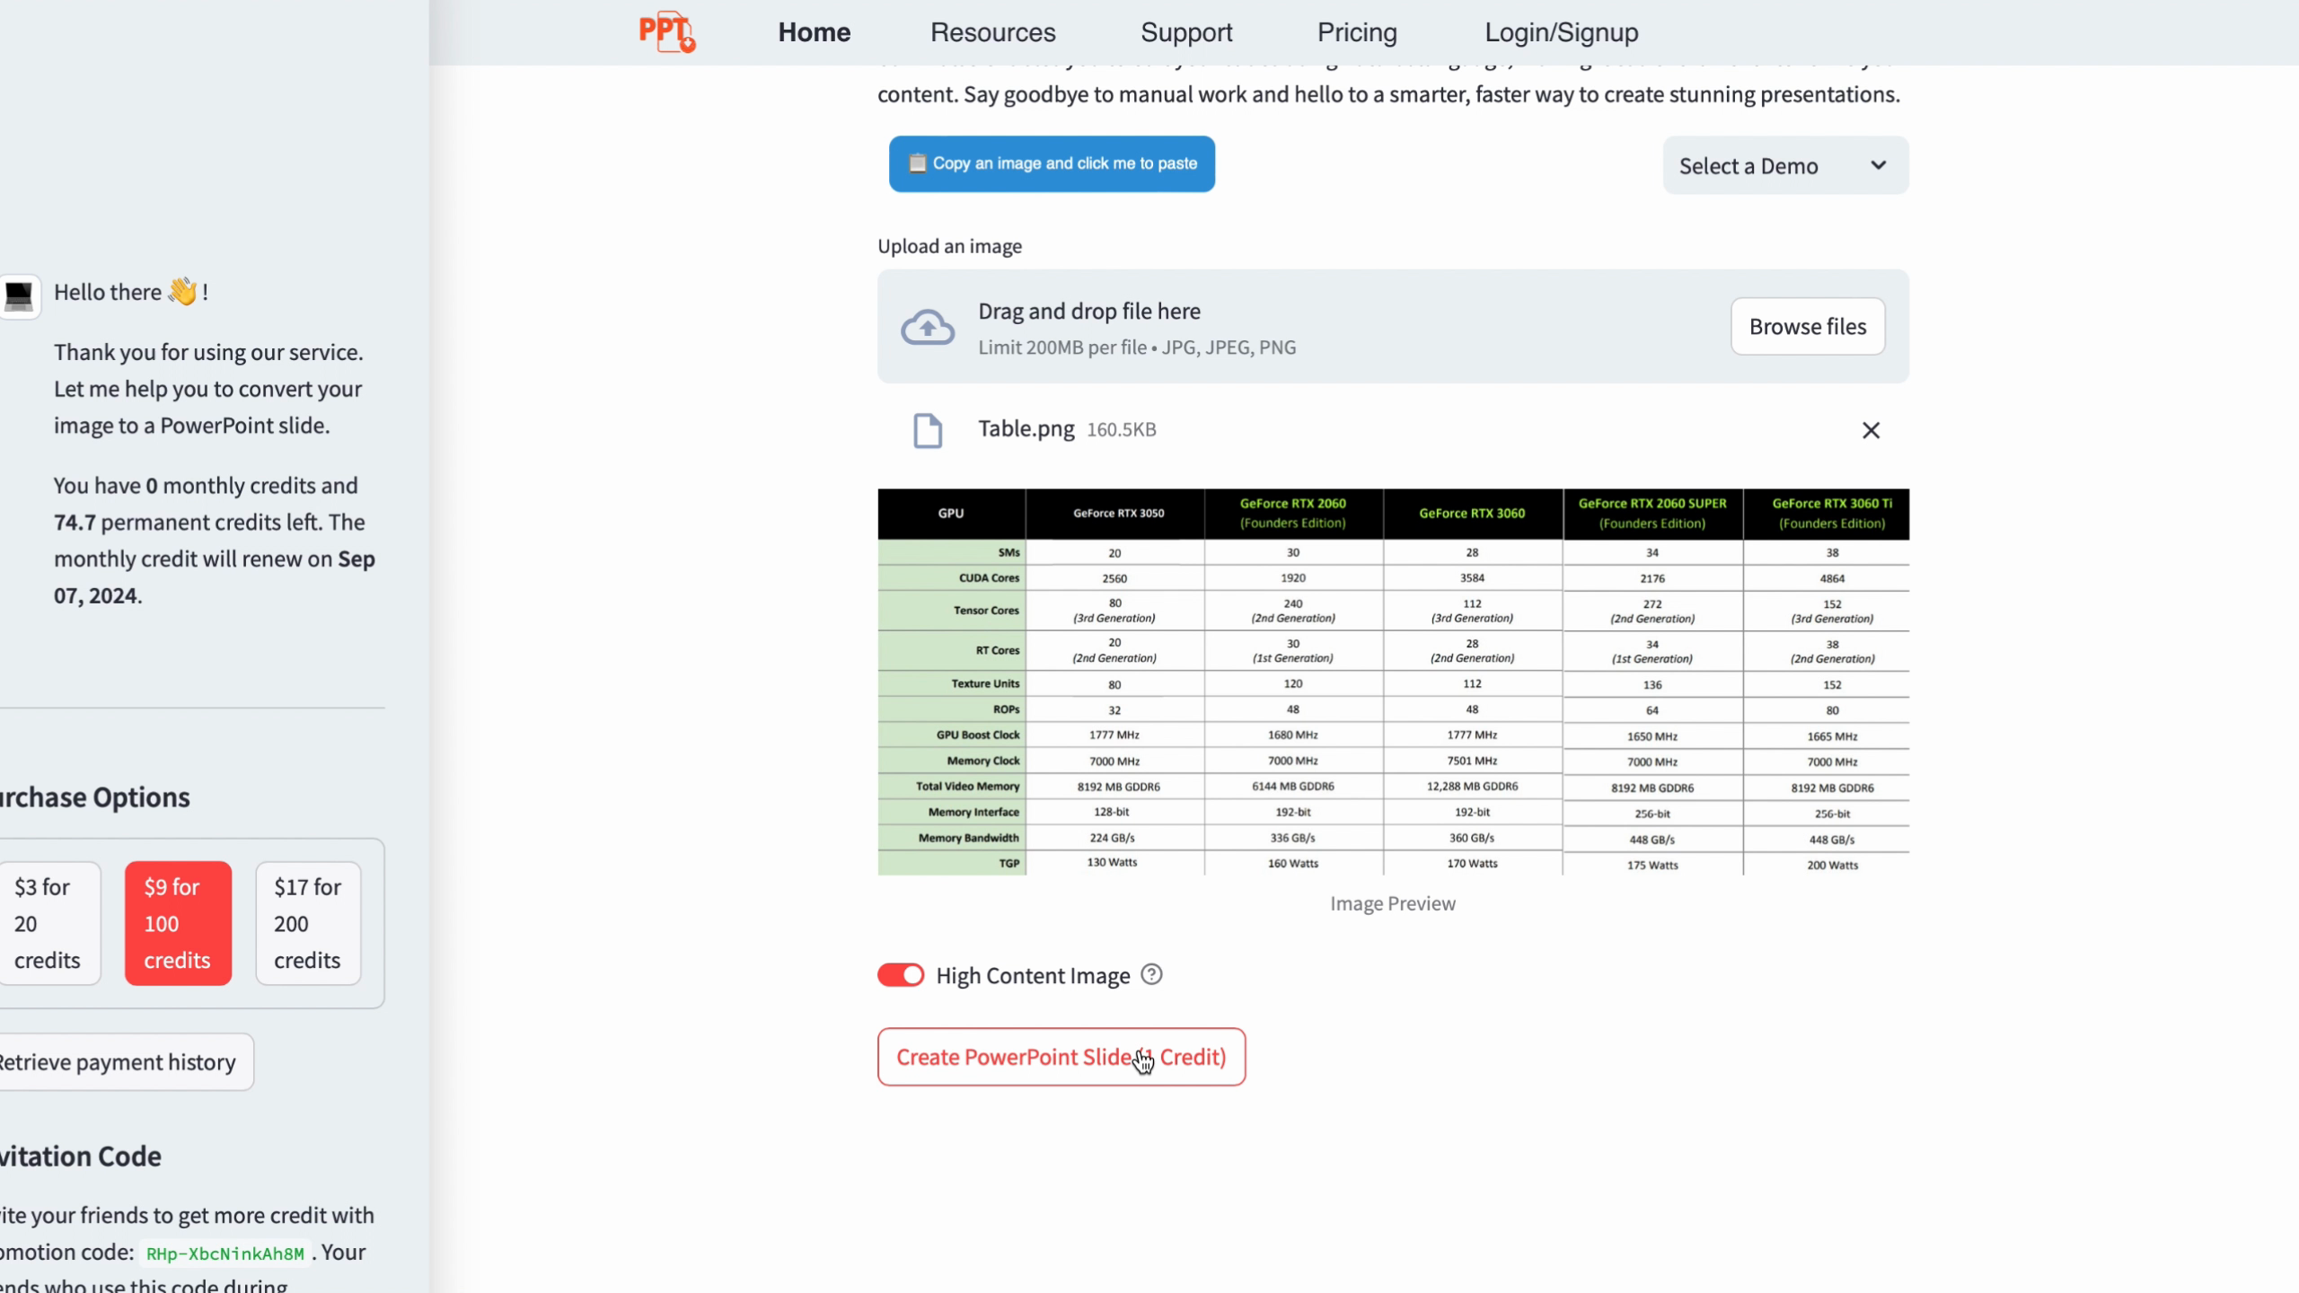
Task: Choose the $9 for 100 credits option
Action: 178,923
